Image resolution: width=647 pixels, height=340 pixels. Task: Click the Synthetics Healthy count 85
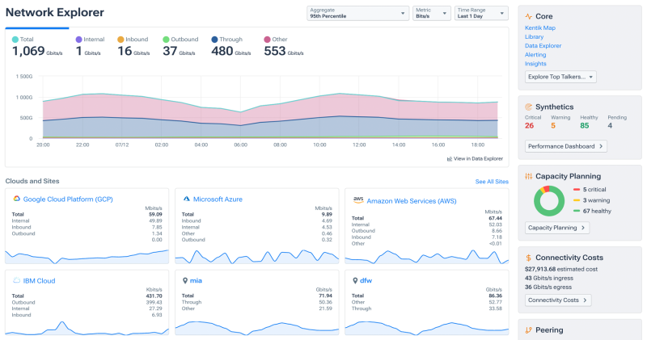click(x=585, y=126)
